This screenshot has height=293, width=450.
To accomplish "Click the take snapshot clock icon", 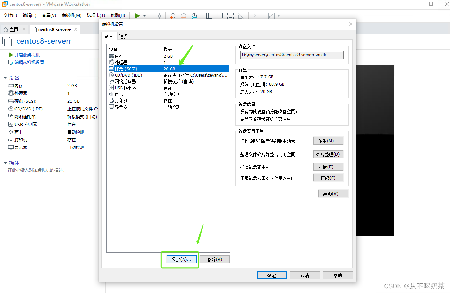I will coord(173,16).
